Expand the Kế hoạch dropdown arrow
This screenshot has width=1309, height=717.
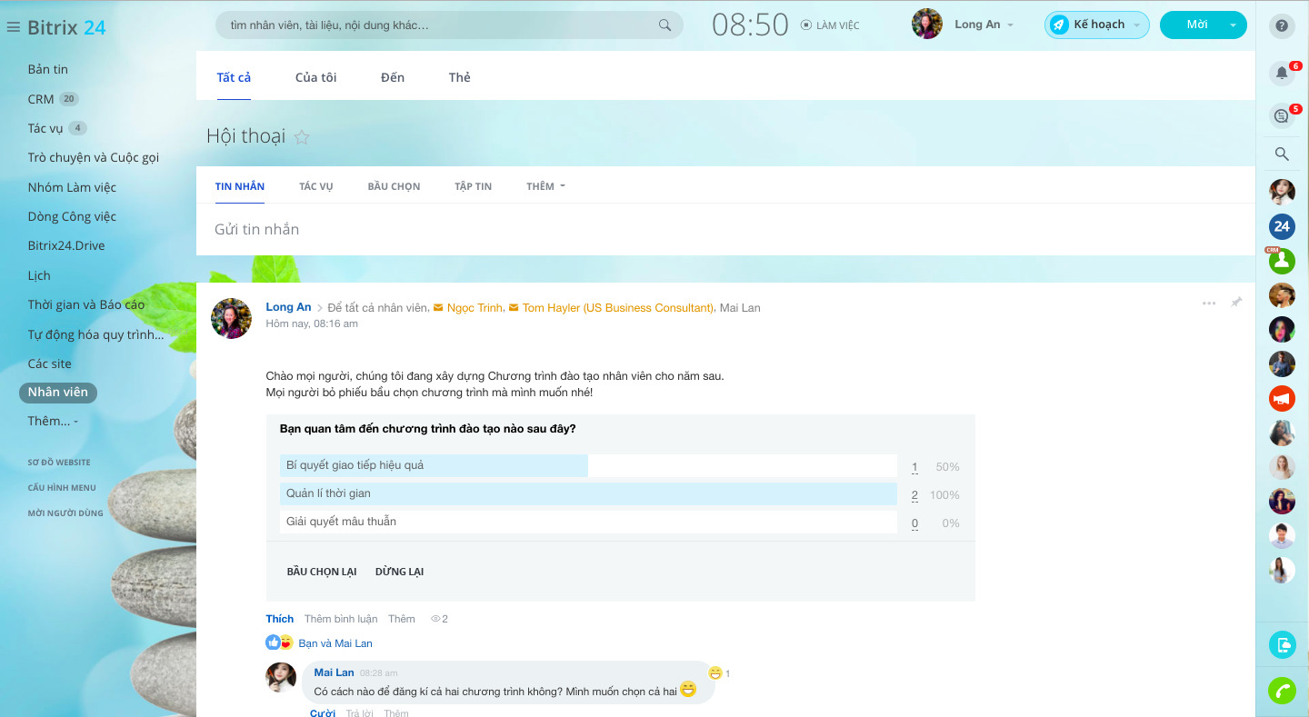(x=1136, y=25)
